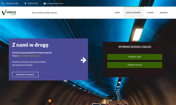Viewport: 176px width, 105px height.
Task: Open the KONTAKT menu item
Action: click(x=164, y=13)
